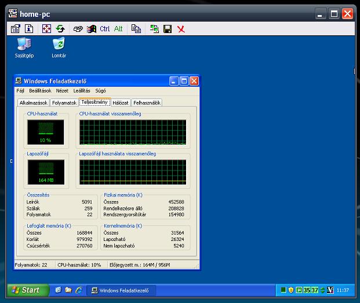Open the Leállítás menu
This screenshot has width=360, height=303.
point(82,91)
